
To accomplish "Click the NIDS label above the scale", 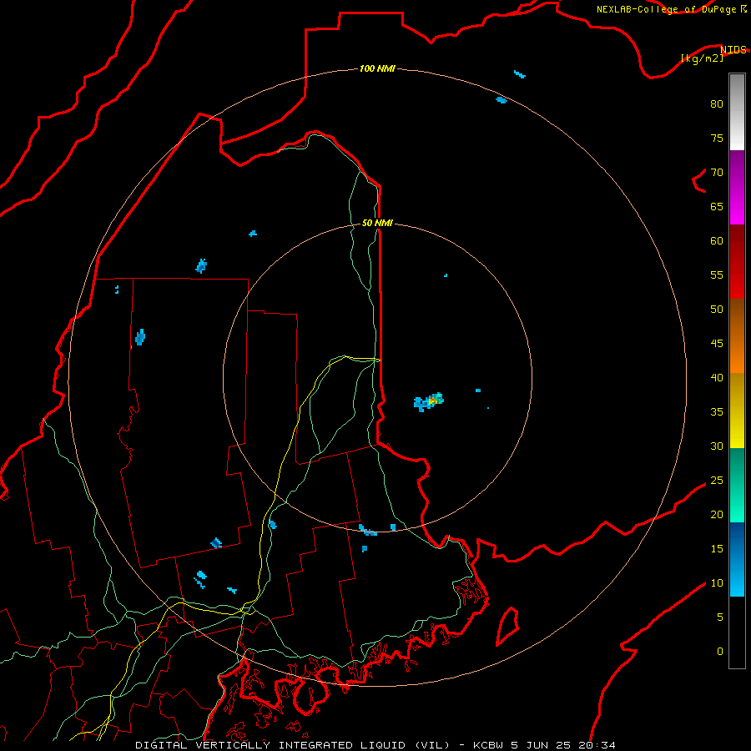I will (733, 49).
